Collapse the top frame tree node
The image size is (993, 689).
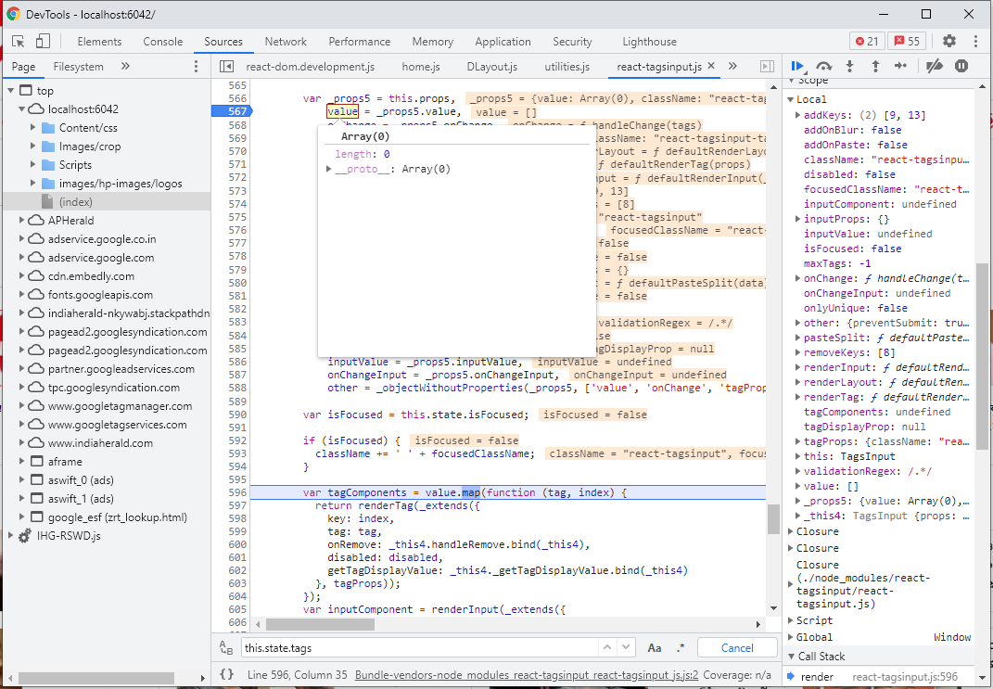(x=11, y=91)
